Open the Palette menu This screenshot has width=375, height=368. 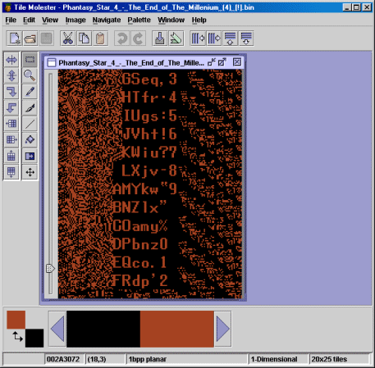click(139, 20)
